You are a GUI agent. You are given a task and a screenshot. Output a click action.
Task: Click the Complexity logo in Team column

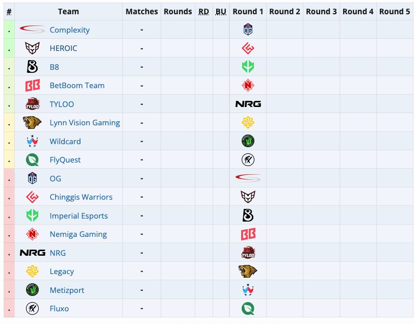(x=32, y=30)
